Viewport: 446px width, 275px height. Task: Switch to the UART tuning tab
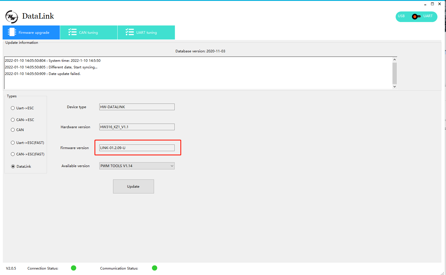(146, 32)
